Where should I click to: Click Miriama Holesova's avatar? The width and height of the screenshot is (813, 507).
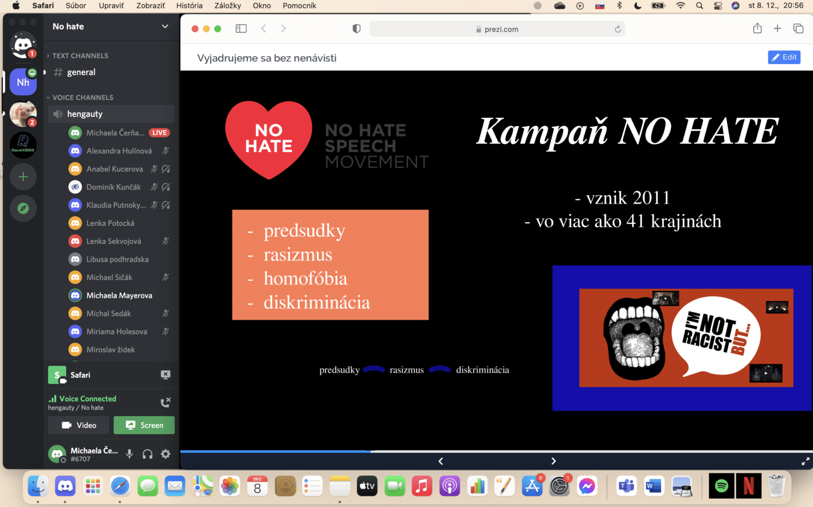[75, 331]
